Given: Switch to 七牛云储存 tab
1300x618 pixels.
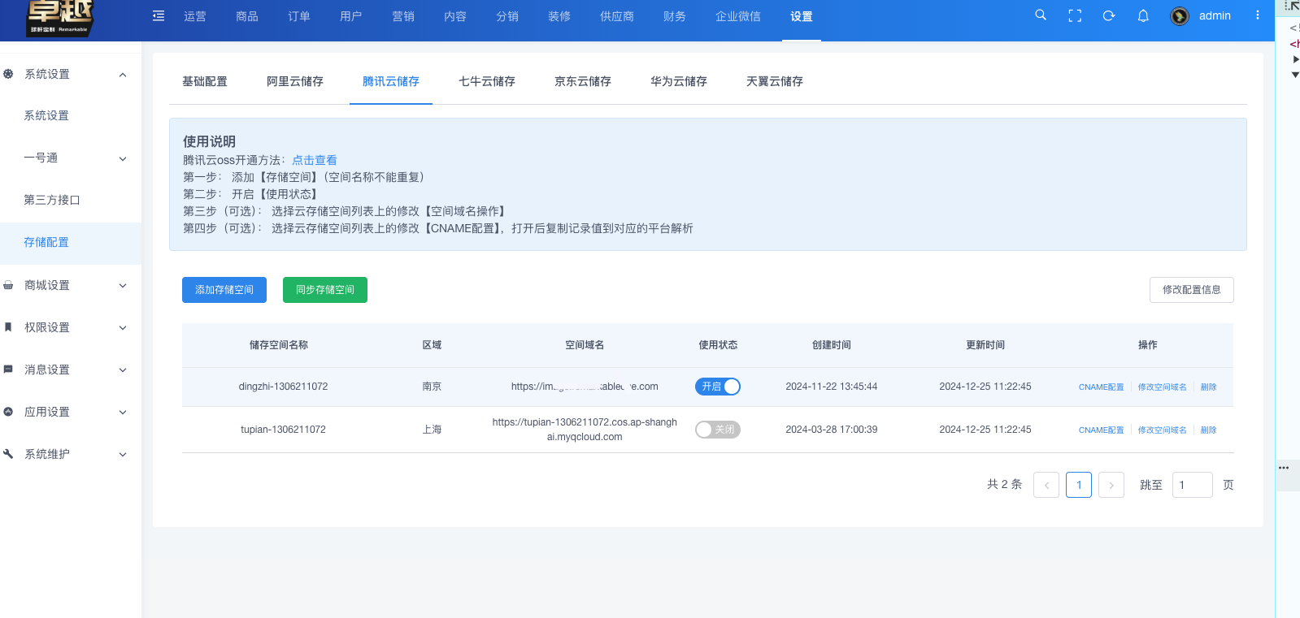Looking at the screenshot, I should point(487,81).
